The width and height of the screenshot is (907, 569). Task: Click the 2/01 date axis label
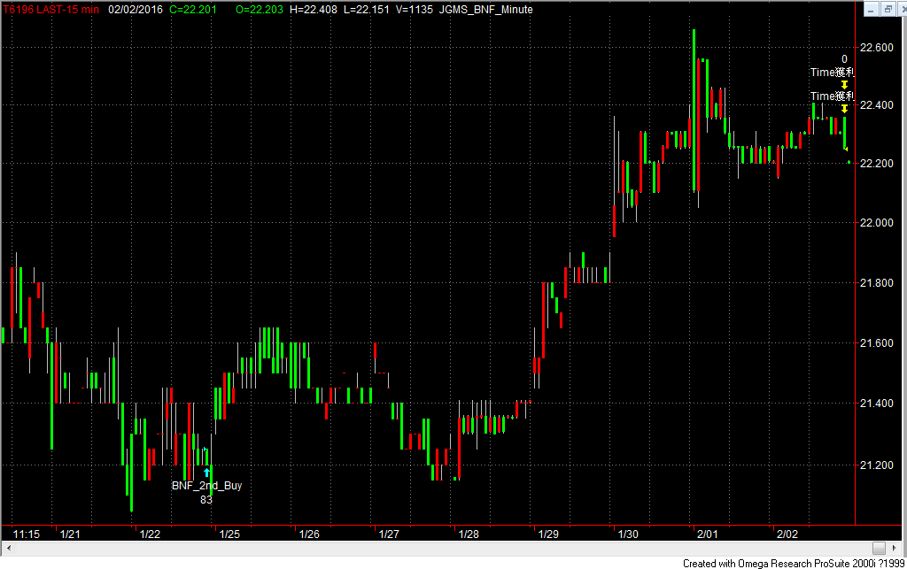(x=707, y=534)
